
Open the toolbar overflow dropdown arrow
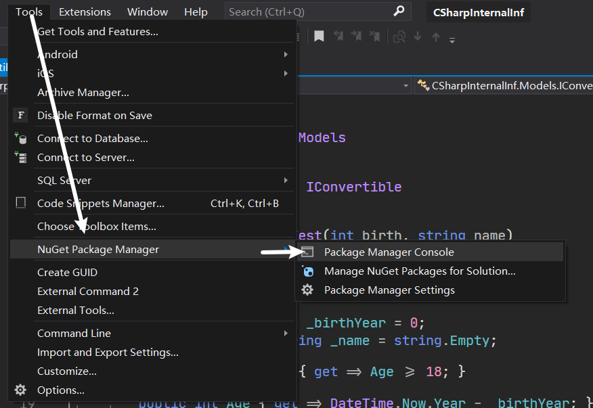452,40
